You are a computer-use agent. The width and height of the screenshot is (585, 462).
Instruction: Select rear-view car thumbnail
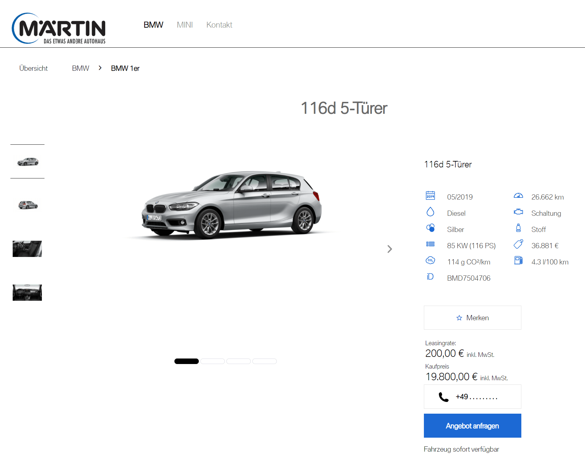click(28, 205)
